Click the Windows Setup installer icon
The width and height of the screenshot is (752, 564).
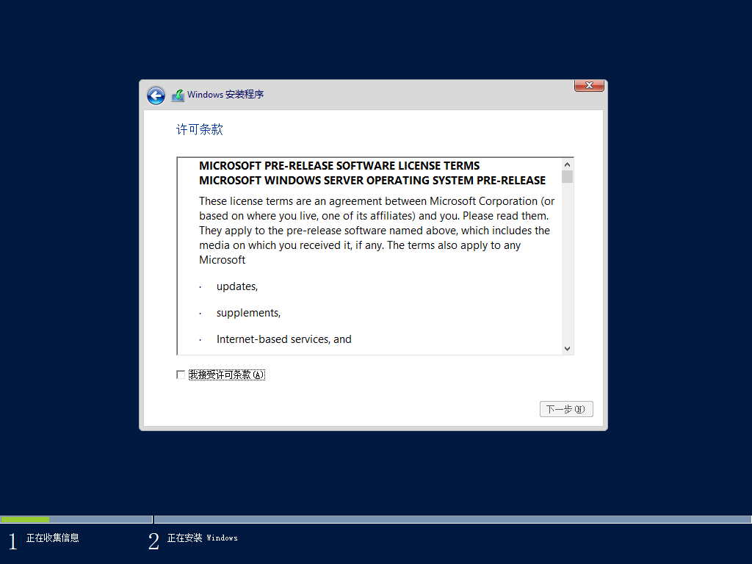point(178,95)
